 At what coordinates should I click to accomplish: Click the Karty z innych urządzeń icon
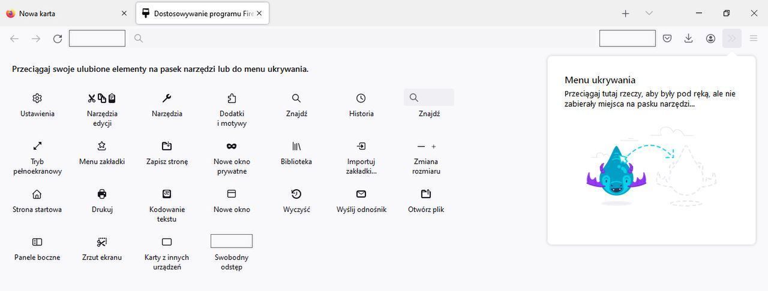point(167,242)
